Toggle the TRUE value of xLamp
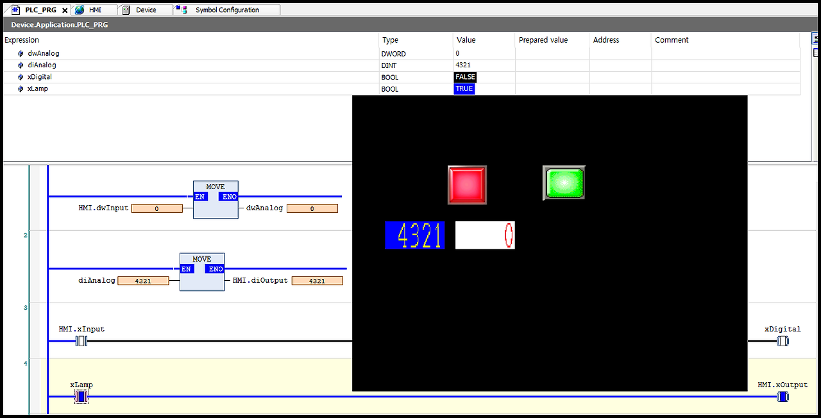The image size is (821, 418). (464, 88)
